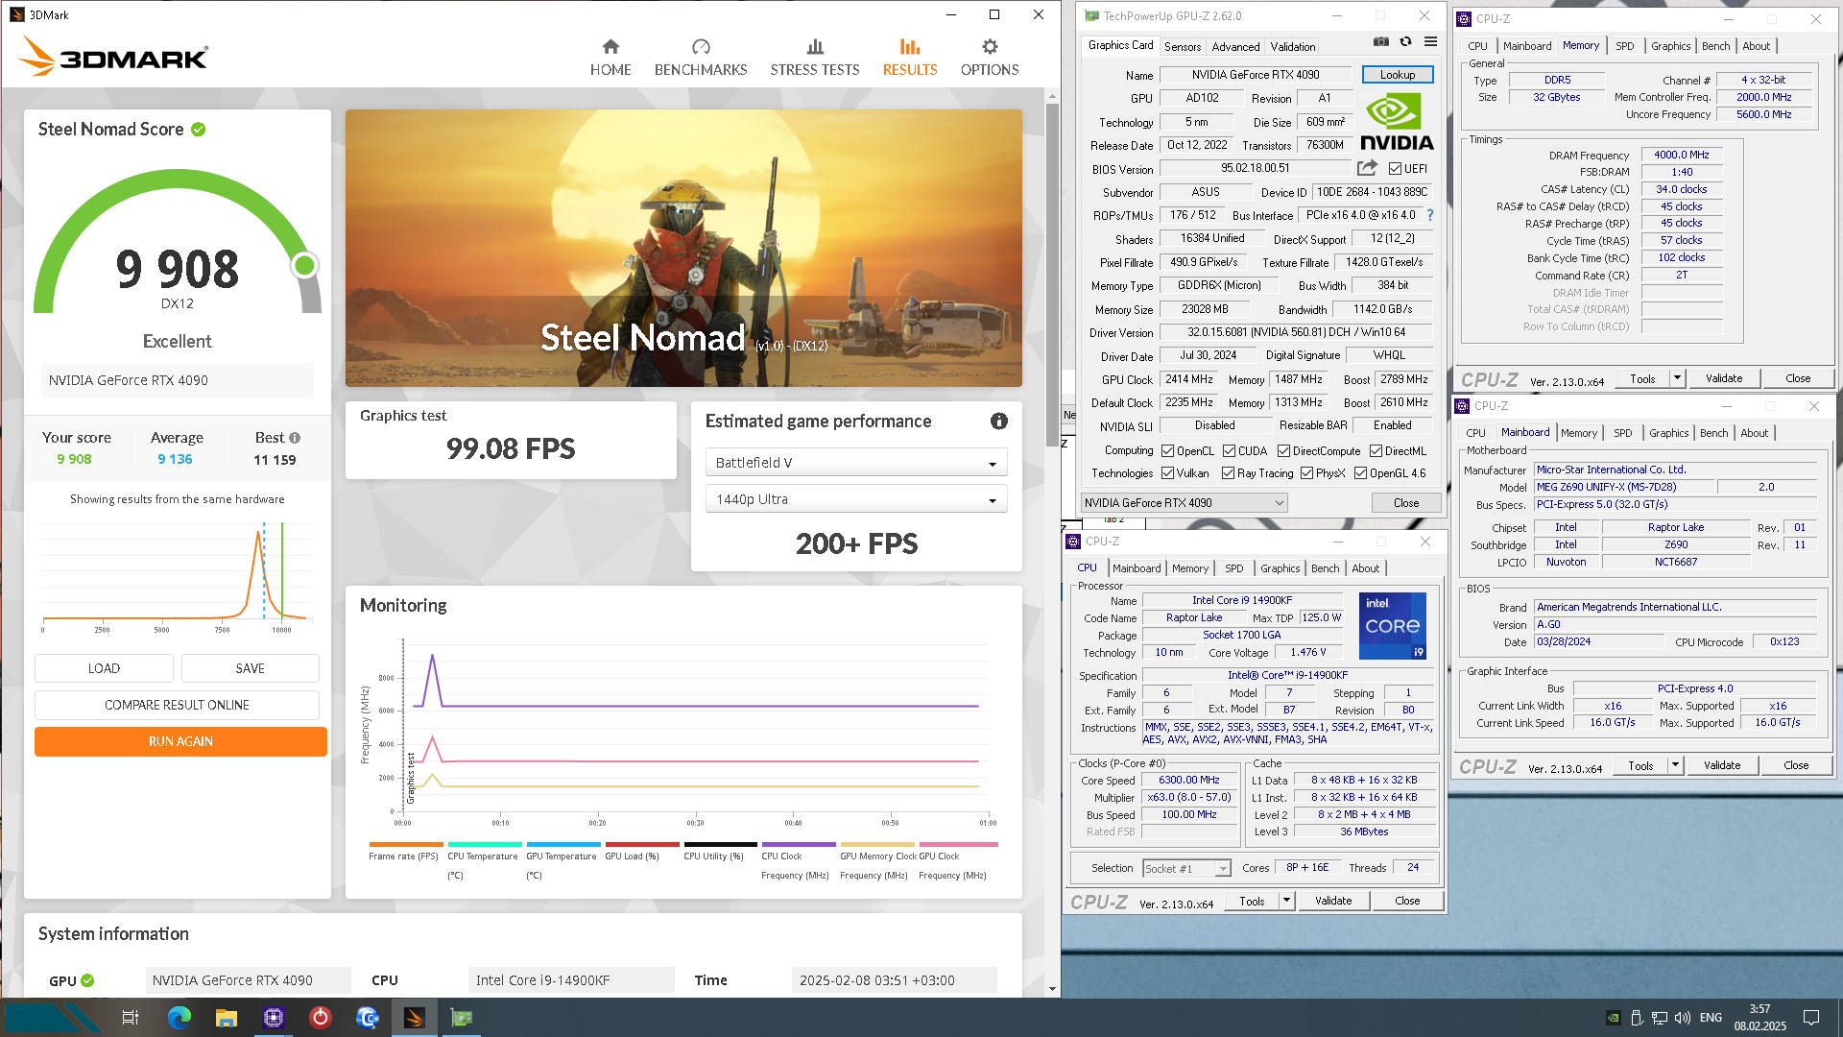
Task: Expand Tools arrow in CPU-Z Memory window
Action: click(1677, 378)
